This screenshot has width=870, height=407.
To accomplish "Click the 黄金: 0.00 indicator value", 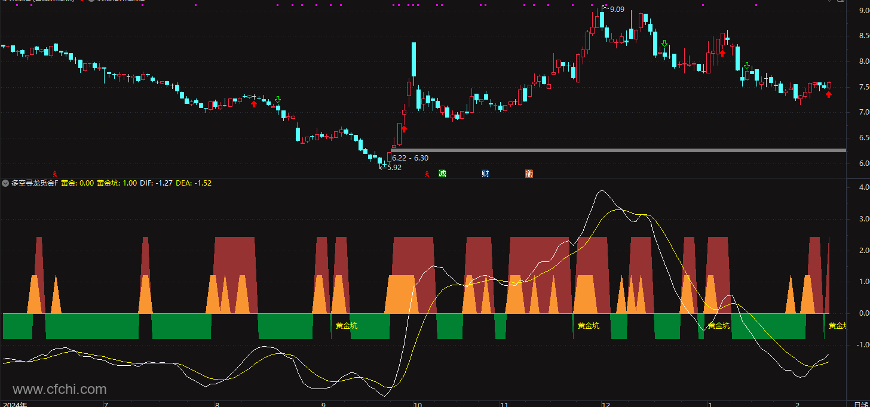I will click(x=78, y=183).
